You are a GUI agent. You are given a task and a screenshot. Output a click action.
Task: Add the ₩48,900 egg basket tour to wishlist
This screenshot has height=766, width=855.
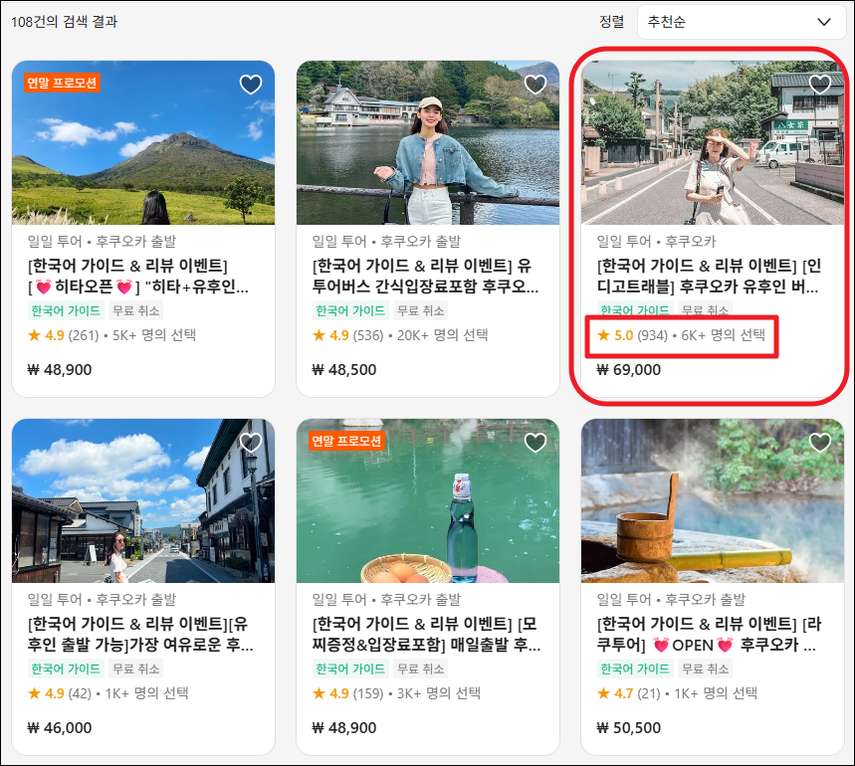pos(535,443)
